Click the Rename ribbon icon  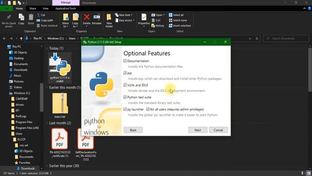pyautogui.click(x=97, y=20)
